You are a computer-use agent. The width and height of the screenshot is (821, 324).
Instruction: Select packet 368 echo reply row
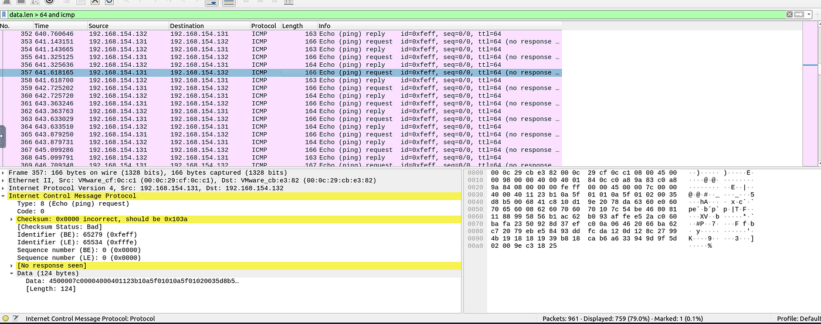tap(281, 158)
